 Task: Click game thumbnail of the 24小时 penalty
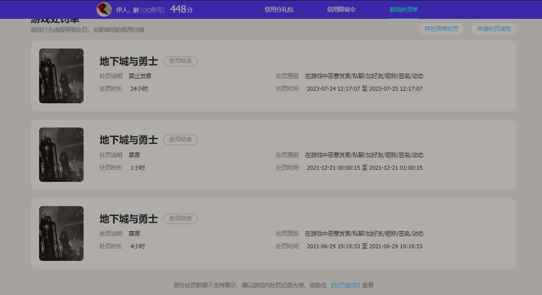pyautogui.click(x=61, y=76)
